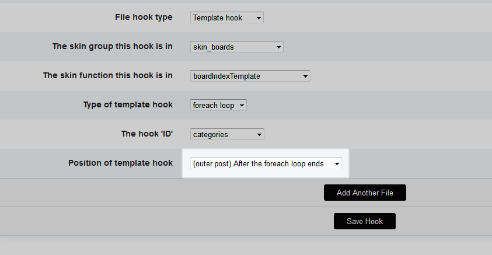This screenshot has height=255, width=492.
Task: Click the arrow on the skin_boards select
Action: coord(278,47)
